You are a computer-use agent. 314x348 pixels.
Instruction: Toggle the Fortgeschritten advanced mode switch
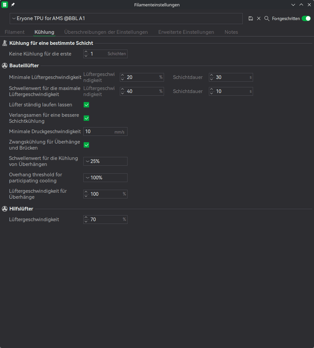click(306, 18)
